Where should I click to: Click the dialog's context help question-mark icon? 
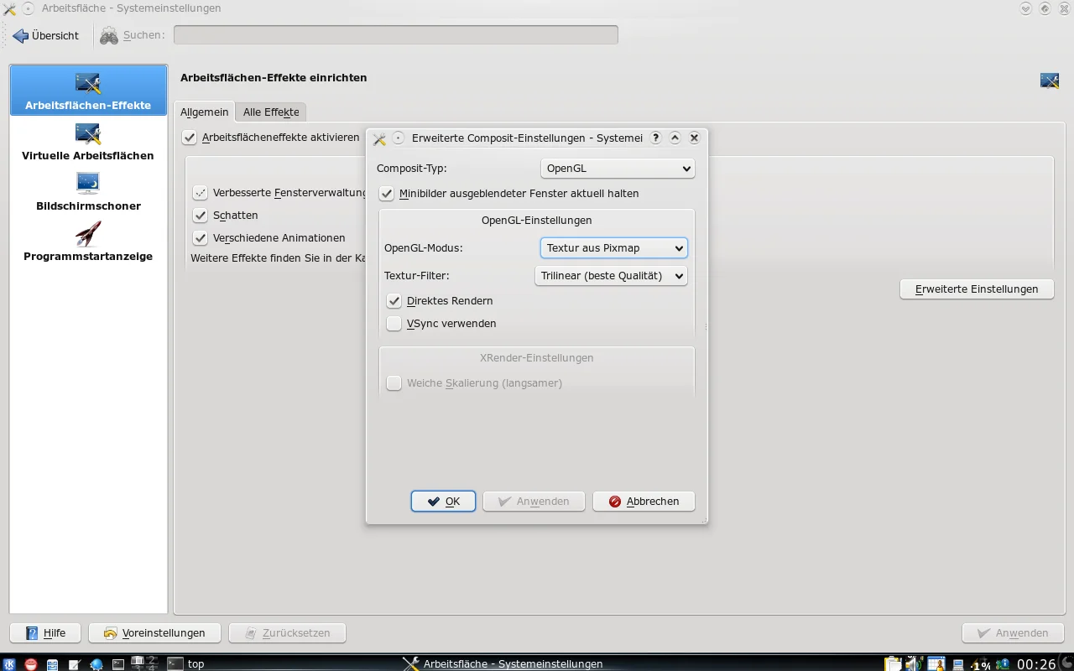(656, 138)
